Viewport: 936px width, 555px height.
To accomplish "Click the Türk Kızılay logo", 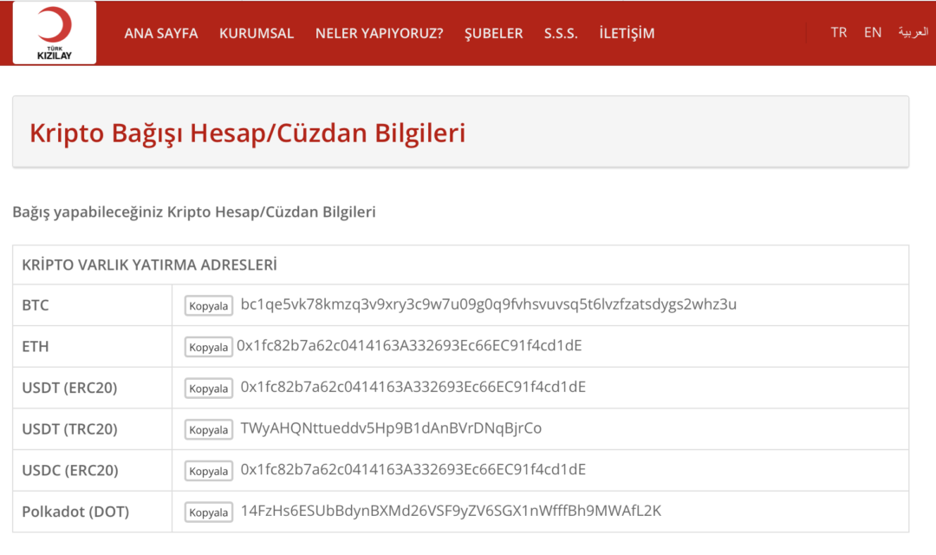I will [x=55, y=32].
